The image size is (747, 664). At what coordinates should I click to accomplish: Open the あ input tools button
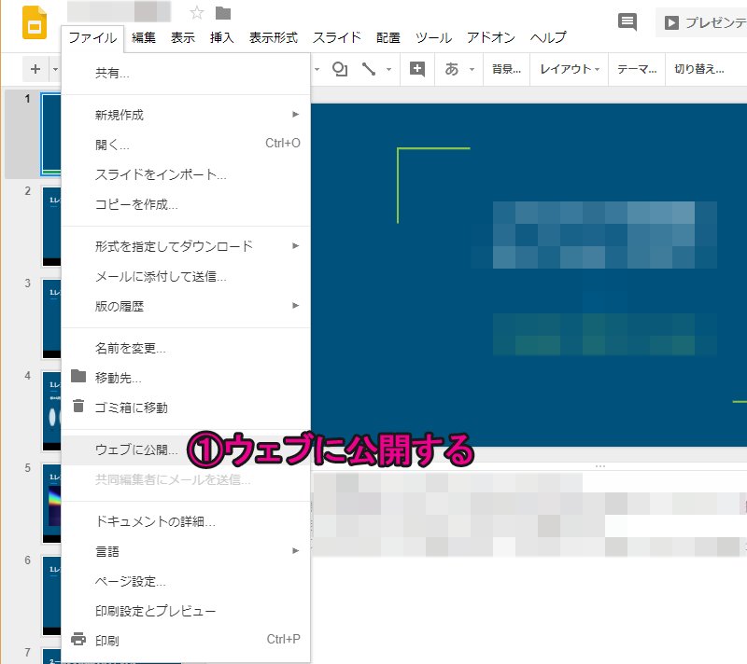point(451,69)
